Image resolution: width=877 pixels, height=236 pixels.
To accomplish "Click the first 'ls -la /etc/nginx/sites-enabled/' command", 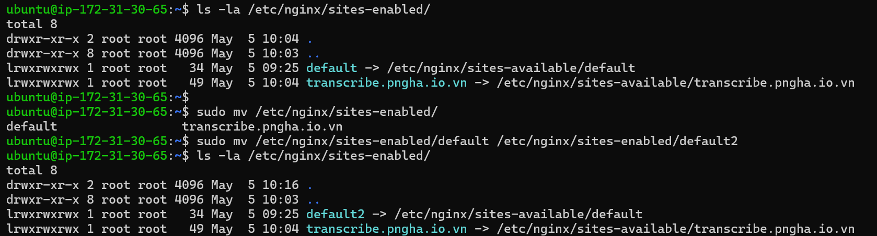I will (x=313, y=9).
